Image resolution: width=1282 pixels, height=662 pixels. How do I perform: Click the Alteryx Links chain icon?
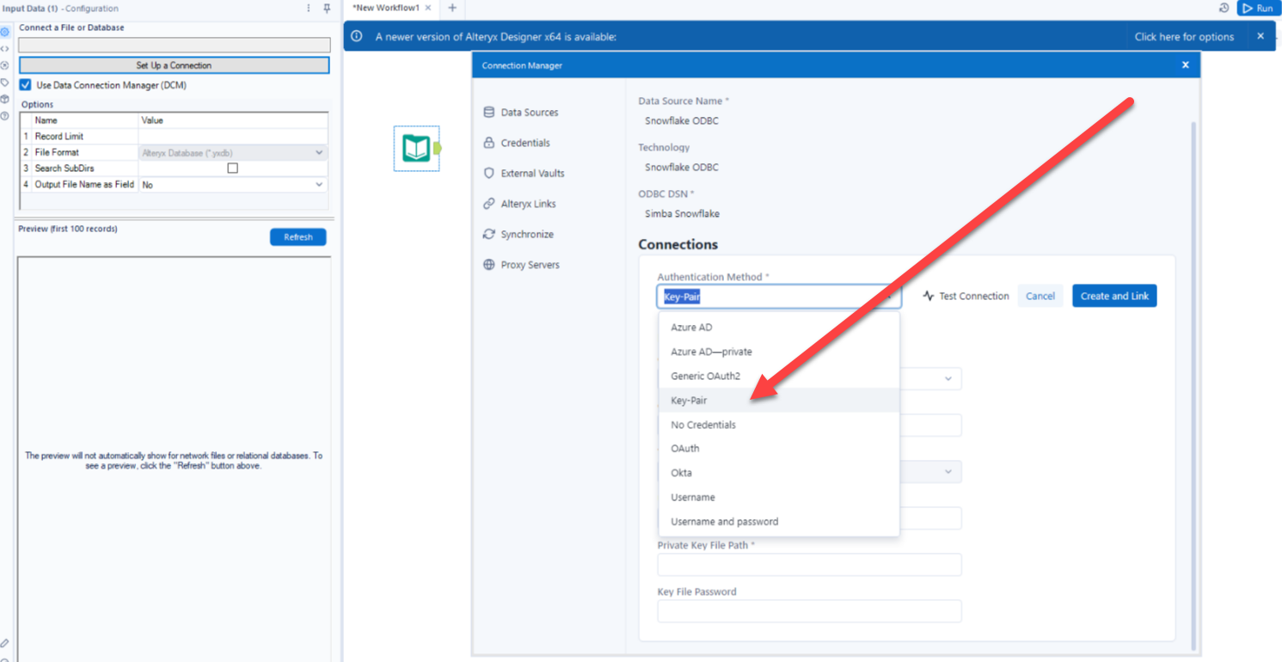coord(489,204)
